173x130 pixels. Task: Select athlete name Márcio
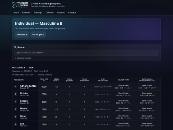pyautogui.click(x=24, y=108)
